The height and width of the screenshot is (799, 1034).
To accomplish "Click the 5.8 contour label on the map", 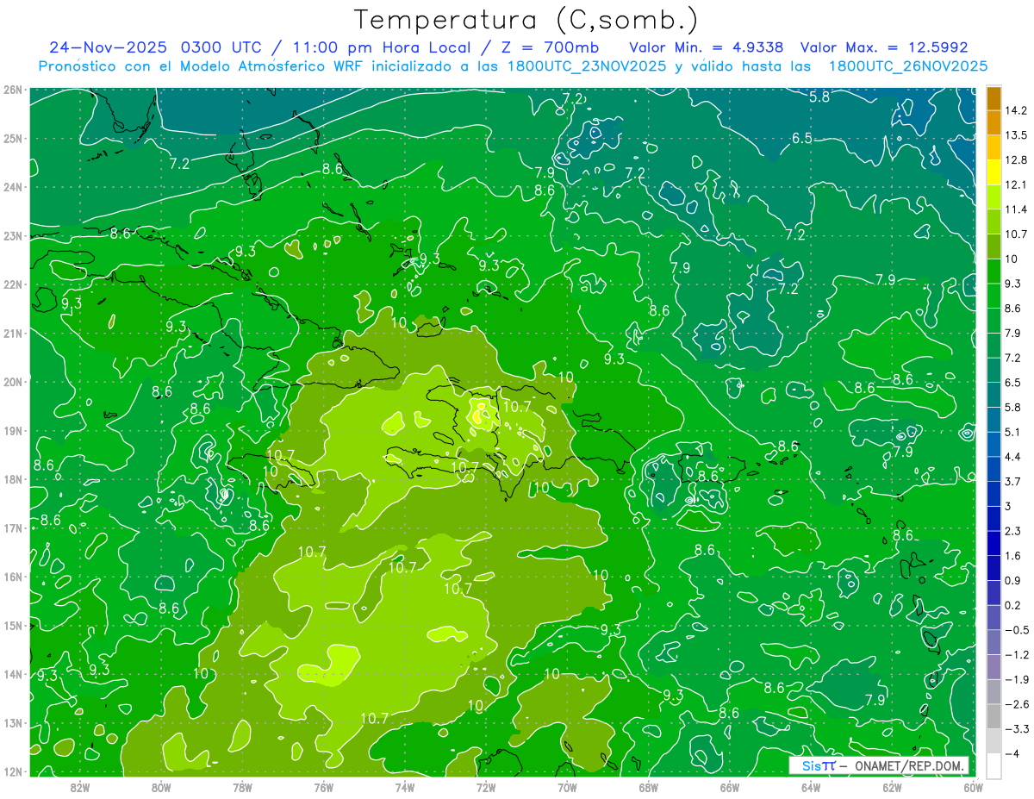I will (x=819, y=97).
